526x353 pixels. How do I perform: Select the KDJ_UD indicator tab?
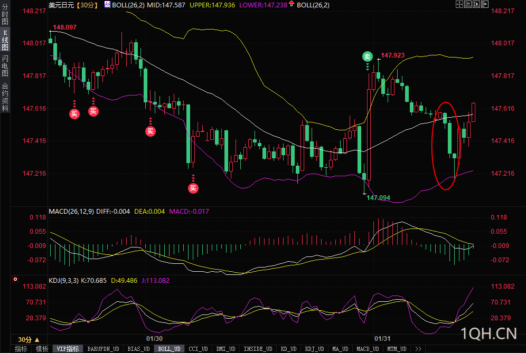click(x=314, y=349)
